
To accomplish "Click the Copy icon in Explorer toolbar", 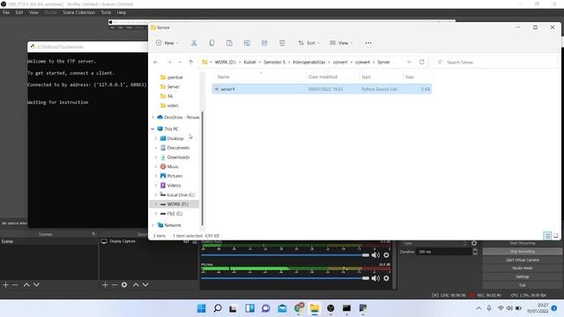I will [211, 43].
